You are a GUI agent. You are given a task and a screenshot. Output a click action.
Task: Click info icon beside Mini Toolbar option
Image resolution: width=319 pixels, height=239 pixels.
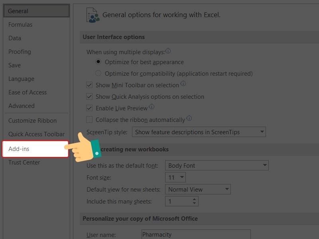(183, 83)
